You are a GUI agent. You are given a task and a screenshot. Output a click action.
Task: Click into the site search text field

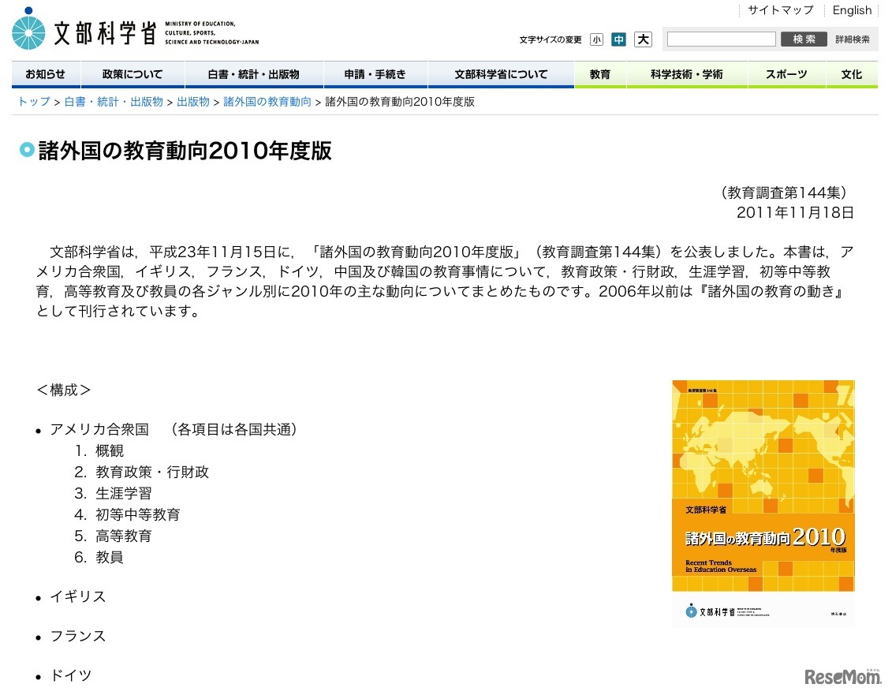click(721, 39)
